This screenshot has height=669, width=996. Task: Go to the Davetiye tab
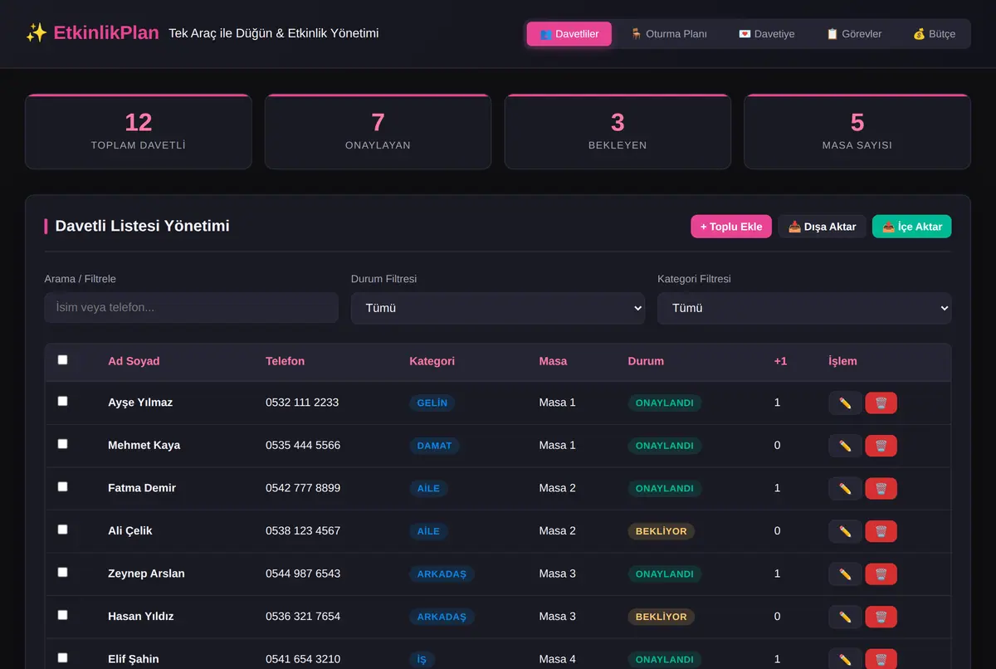[x=767, y=34]
